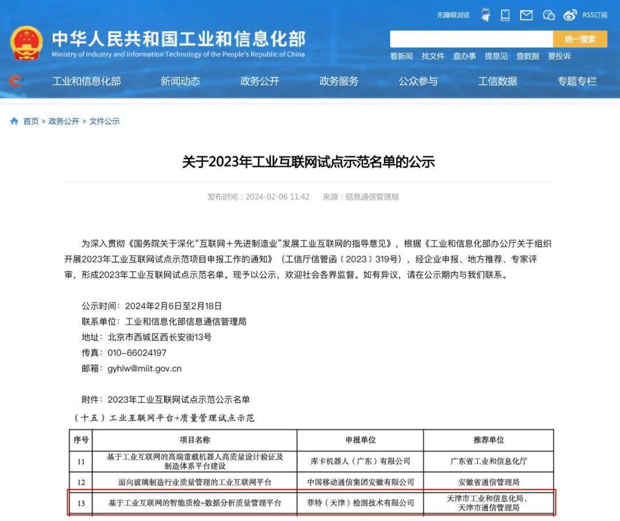Image resolution: width=620 pixels, height=521 pixels.
Task: Click project name 基于工业互联网的高端重载机器人高质量设计验证及制造体系平台建设
Action: click(x=195, y=461)
